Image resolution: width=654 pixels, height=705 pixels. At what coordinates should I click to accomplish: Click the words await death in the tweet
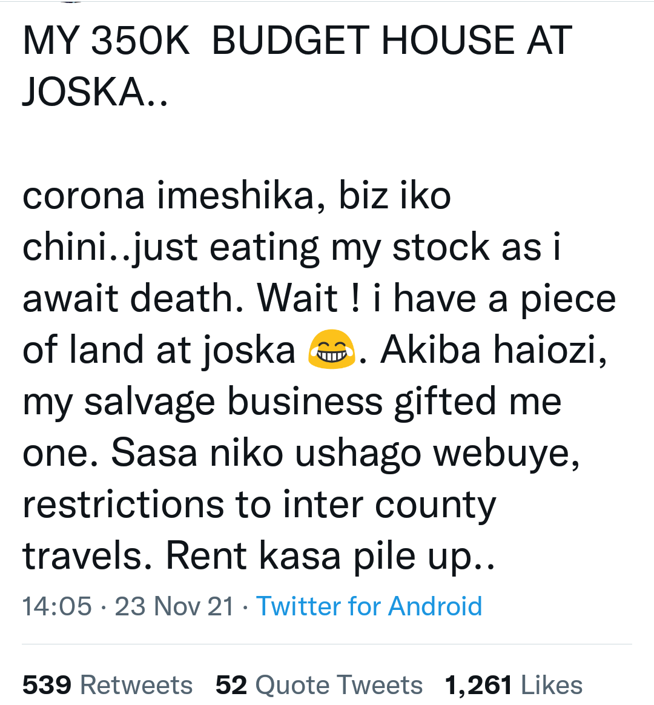tap(133, 299)
